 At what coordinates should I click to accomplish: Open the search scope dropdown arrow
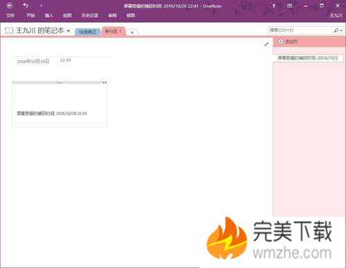pos(341,30)
